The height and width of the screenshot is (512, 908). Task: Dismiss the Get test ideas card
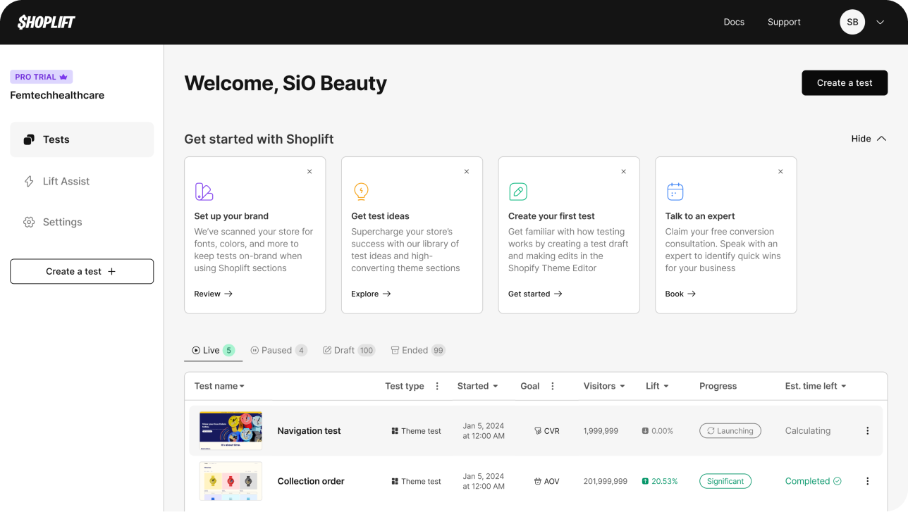coord(467,171)
